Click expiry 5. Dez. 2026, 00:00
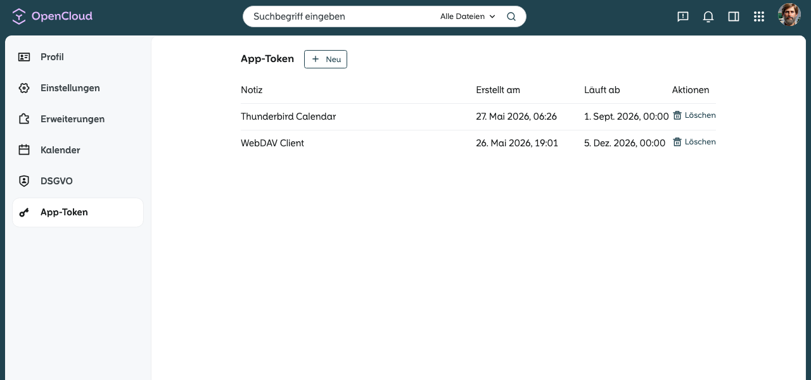The height and width of the screenshot is (380, 811). pos(625,143)
